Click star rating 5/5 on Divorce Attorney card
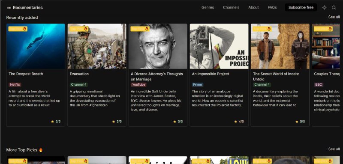The height and width of the screenshot is (164, 343). coord(178,122)
